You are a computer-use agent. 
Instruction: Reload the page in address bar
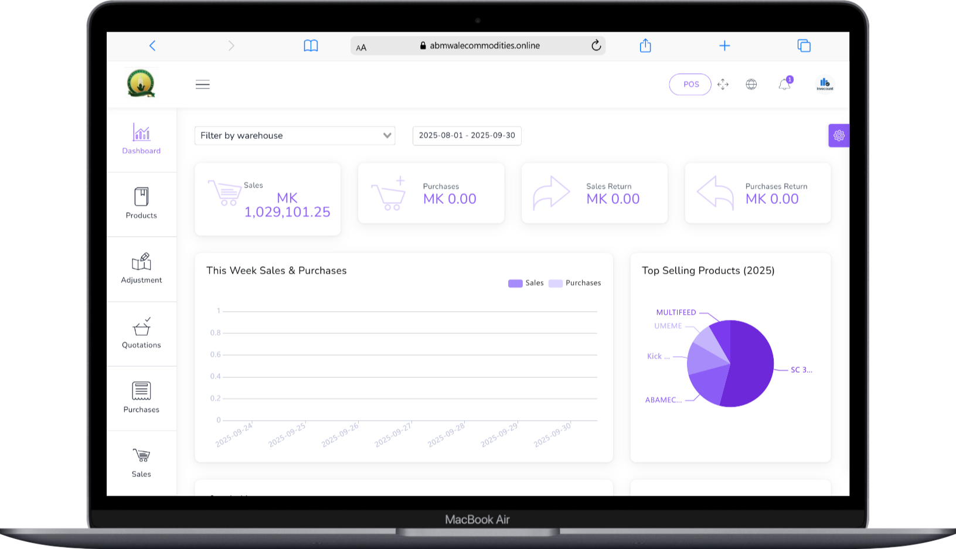click(596, 46)
